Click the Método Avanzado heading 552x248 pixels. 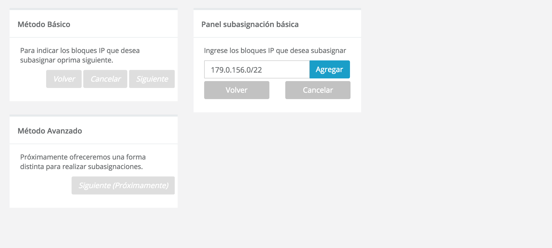click(50, 131)
